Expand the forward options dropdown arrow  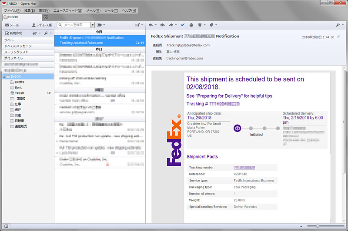click(176, 25)
